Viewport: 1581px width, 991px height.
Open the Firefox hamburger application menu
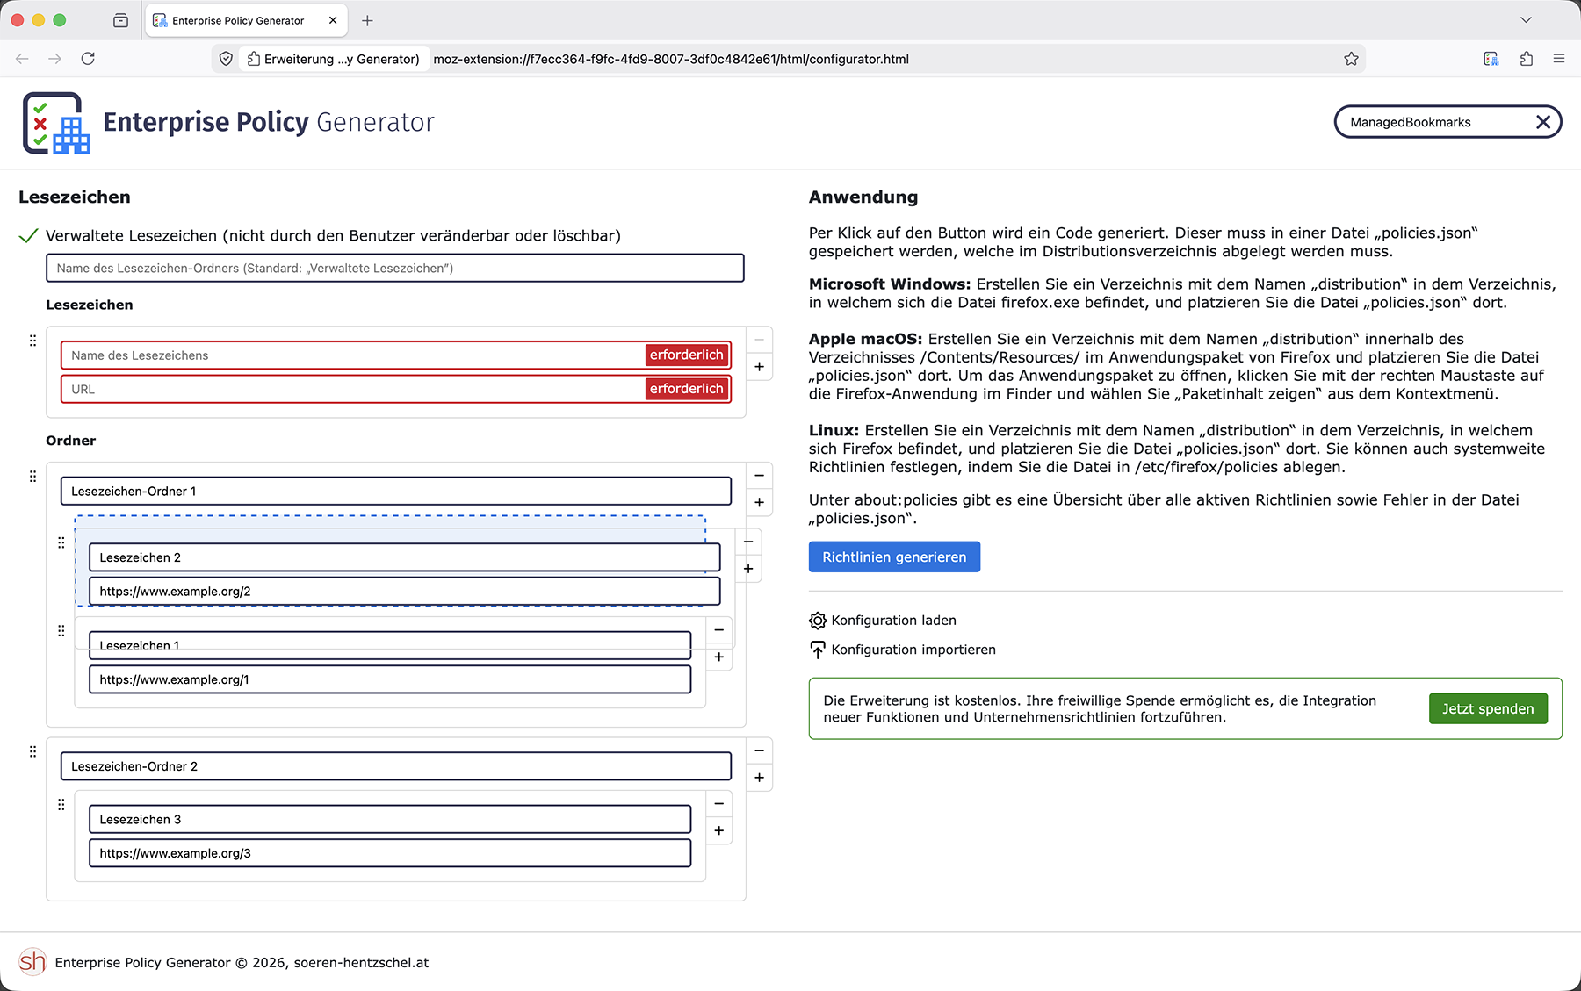(1559, 59)
